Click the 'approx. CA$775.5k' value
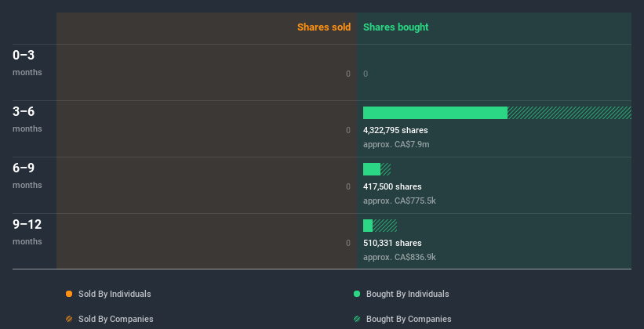This screenshot has height=329, width=644. pos(399,201)
